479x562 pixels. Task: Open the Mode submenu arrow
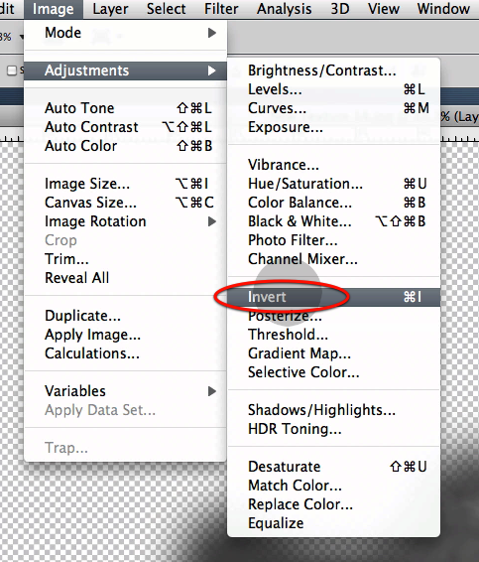point(212,33)
